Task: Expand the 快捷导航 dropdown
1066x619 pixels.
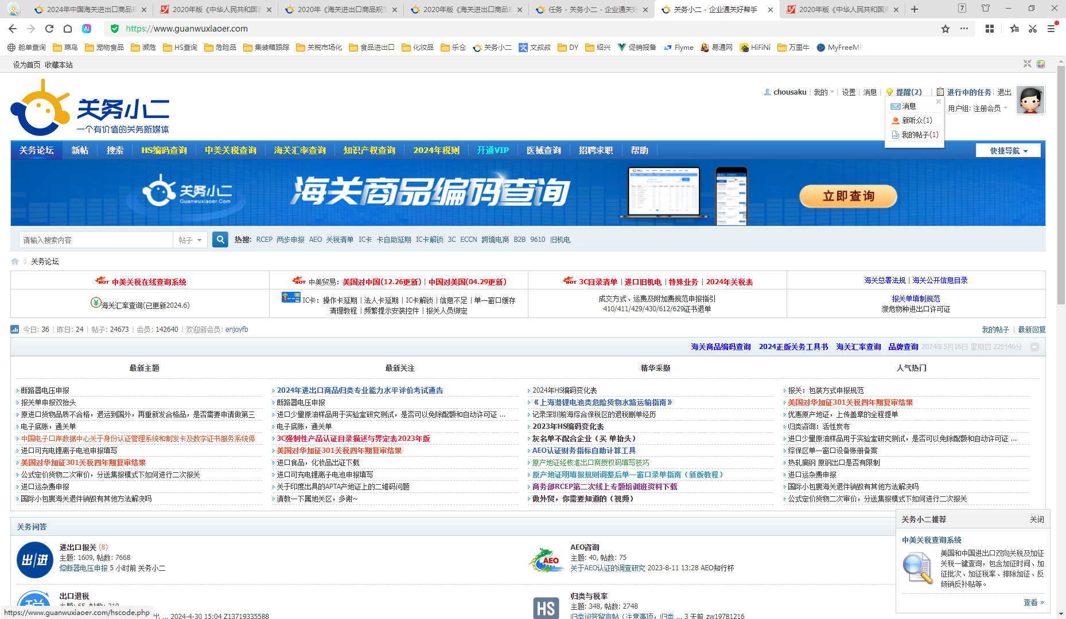Action: click(1008, 151)
